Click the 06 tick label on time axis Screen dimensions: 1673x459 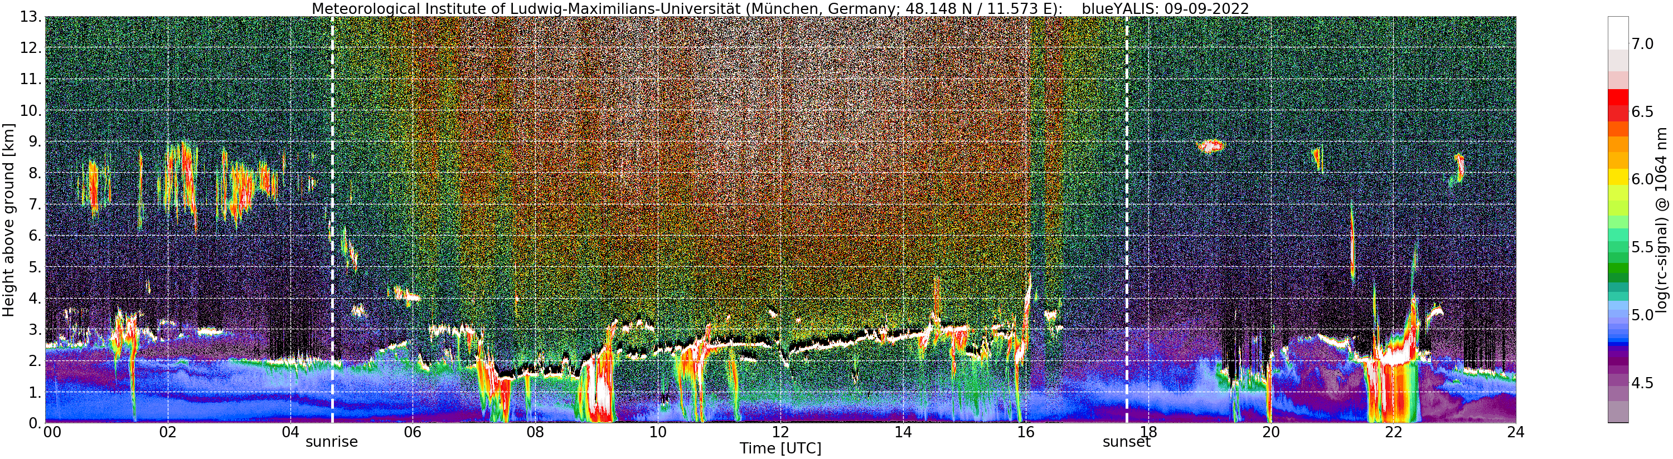(413, 432)
